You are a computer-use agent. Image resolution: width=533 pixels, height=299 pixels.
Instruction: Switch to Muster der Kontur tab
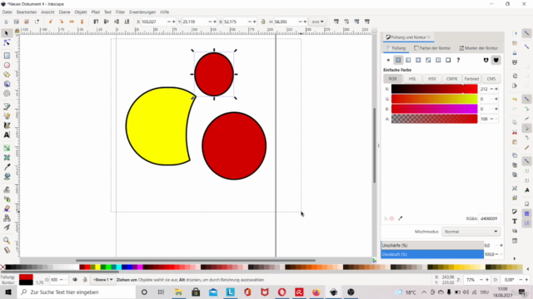478,48
